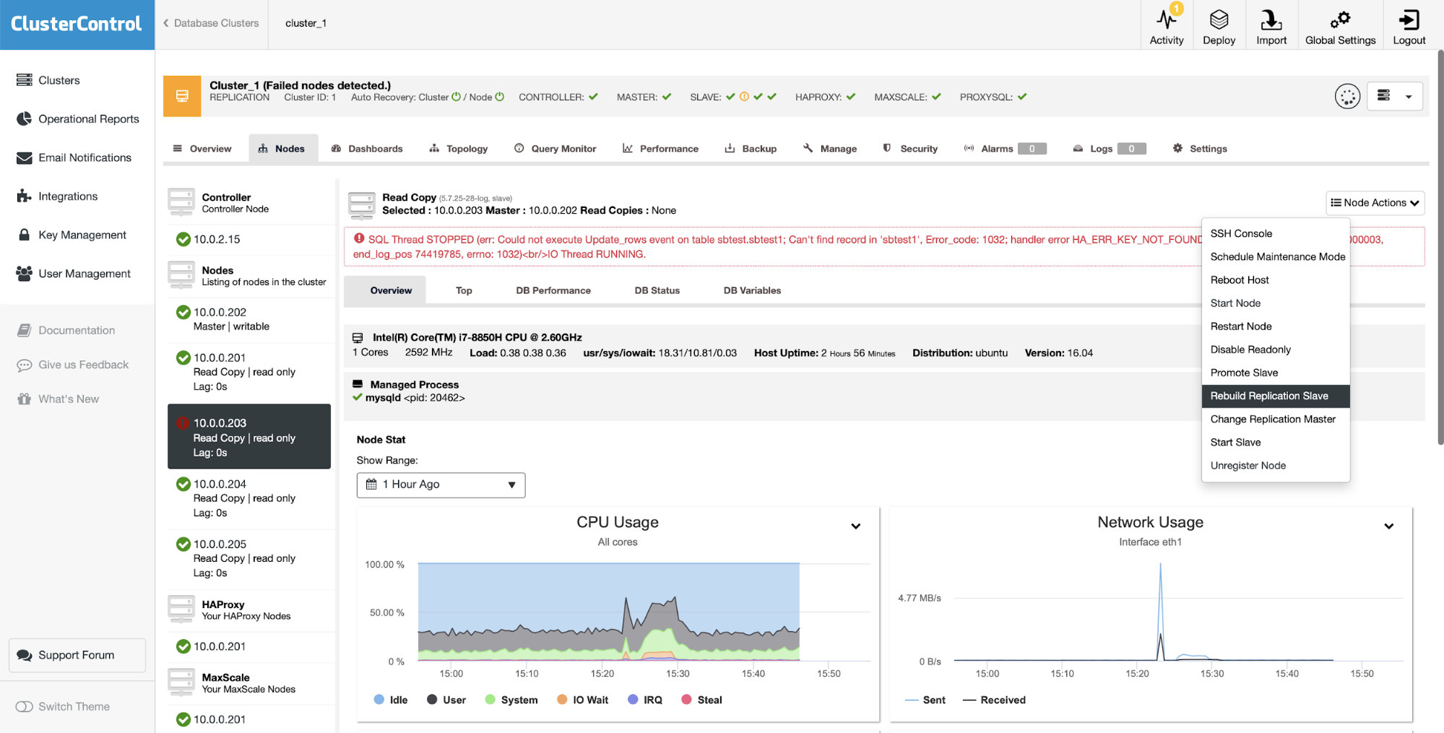Select Promote Slave menu entry
Image resolution: width=1444 pixels, height=733 pixels.
click(1275, 373)
